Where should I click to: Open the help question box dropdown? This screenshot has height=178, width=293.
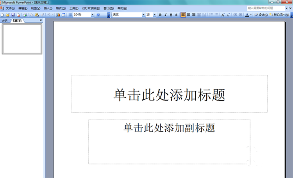pos(286,8)
